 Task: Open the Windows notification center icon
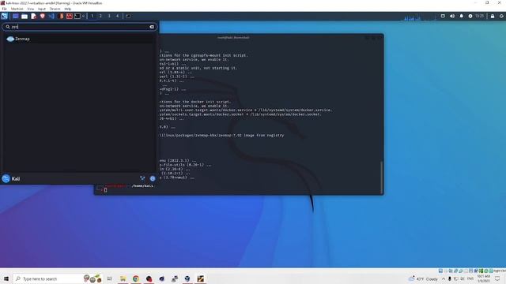point(497,278)
